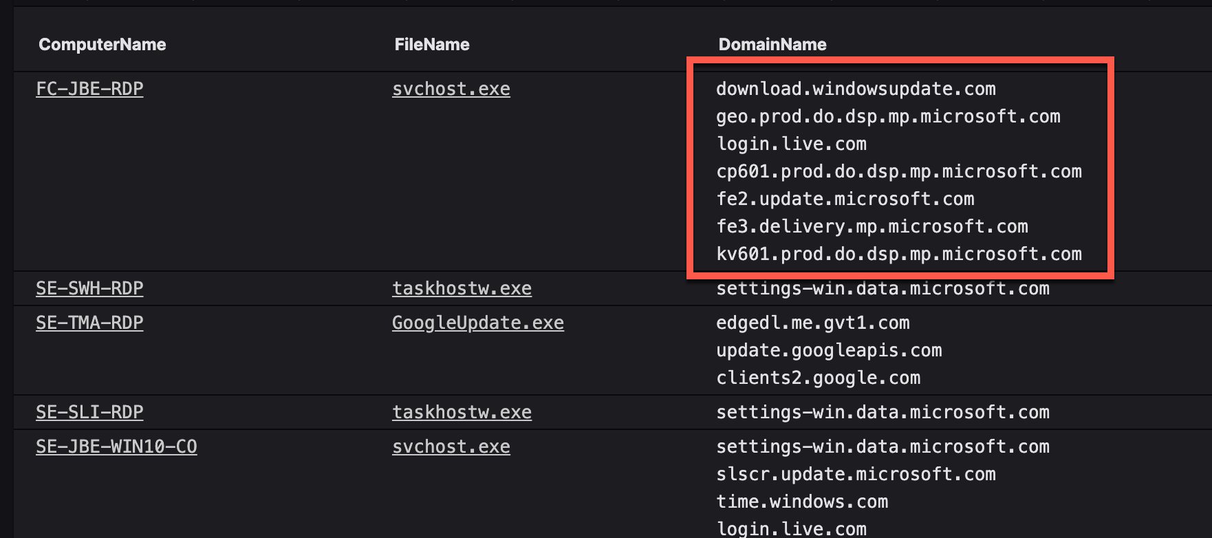This screenshot has width=1212, height=538.
Task: Select download.windowsupdate.com domain entry
Action: [856, 89]
